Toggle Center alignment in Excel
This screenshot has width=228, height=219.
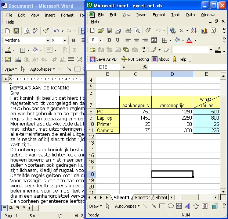136,40
